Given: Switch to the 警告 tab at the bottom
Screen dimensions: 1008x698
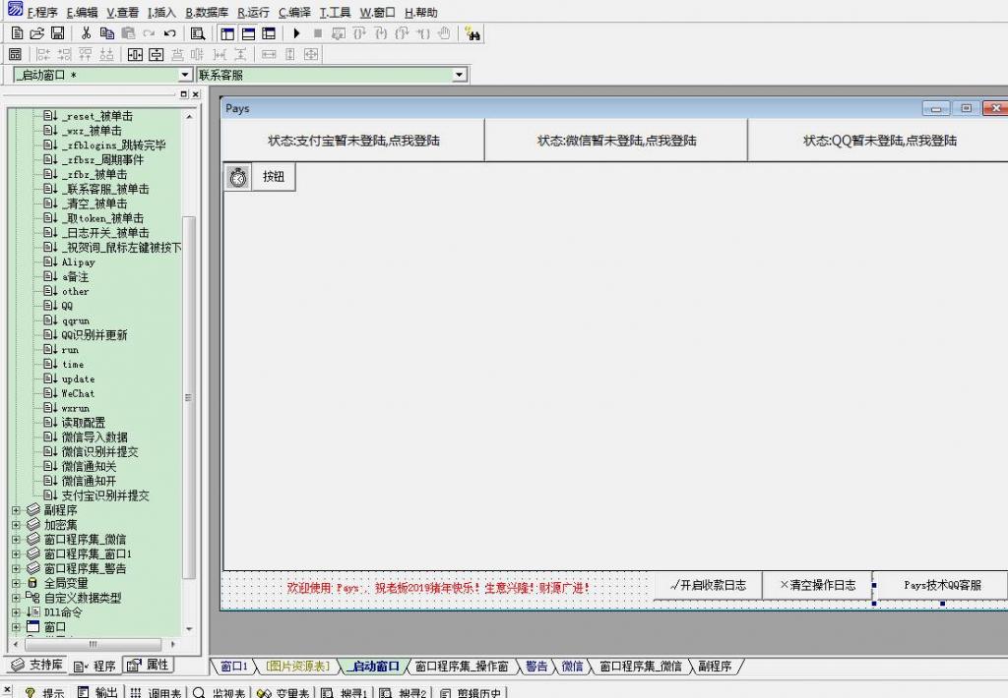Looking at the screenshot, I should tap(535, 666).
